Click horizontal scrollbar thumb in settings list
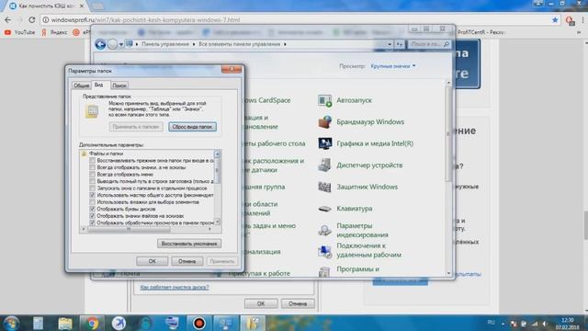The image size is (588, 331). coord(129,229)
